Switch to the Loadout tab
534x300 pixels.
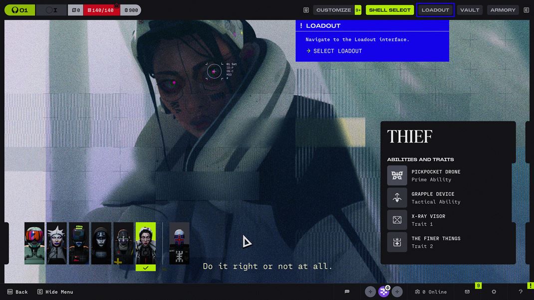click(x=435, y=10)
